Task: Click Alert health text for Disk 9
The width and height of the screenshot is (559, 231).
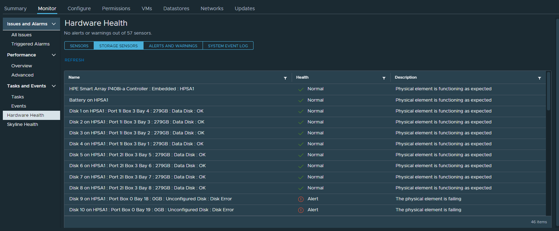Action: pos(313,199)
